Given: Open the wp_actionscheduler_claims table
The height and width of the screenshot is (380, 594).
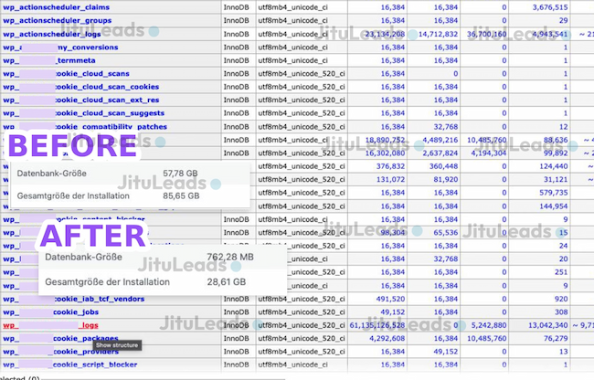Looking at the screenshot, I should (x=56, y=7).
